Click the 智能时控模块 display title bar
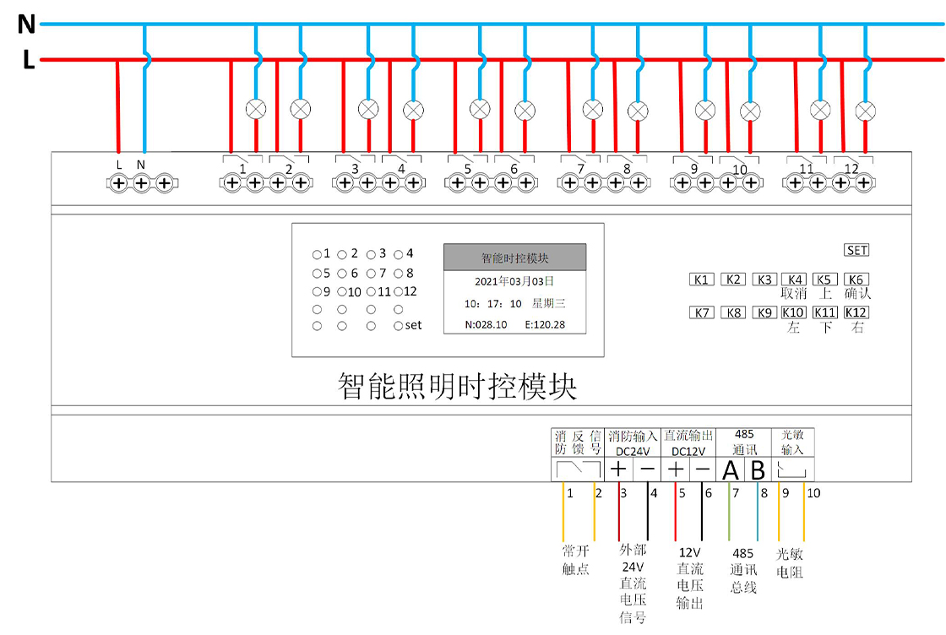Screen dimensions: 946x635 [x=514, y=258]
